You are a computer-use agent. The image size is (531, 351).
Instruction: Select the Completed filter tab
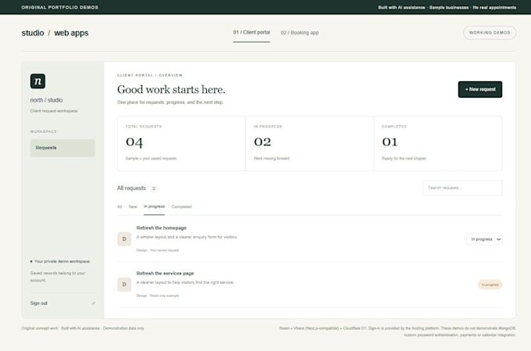181,206
